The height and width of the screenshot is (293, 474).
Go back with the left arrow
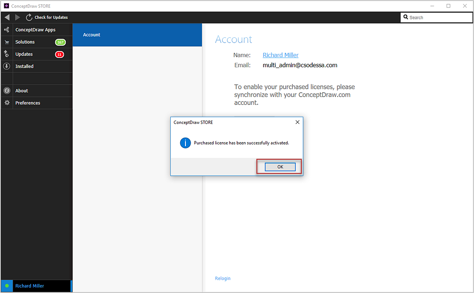point(7,17)
